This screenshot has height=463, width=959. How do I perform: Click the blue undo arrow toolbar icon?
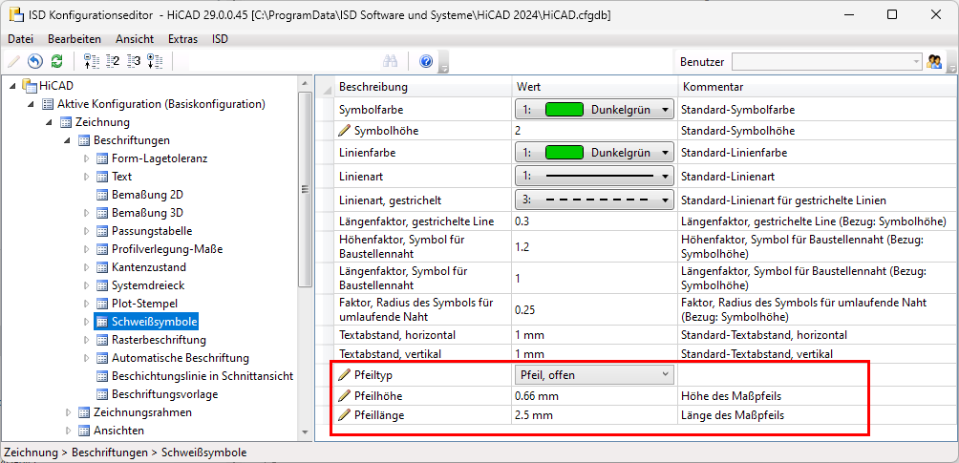35,61
